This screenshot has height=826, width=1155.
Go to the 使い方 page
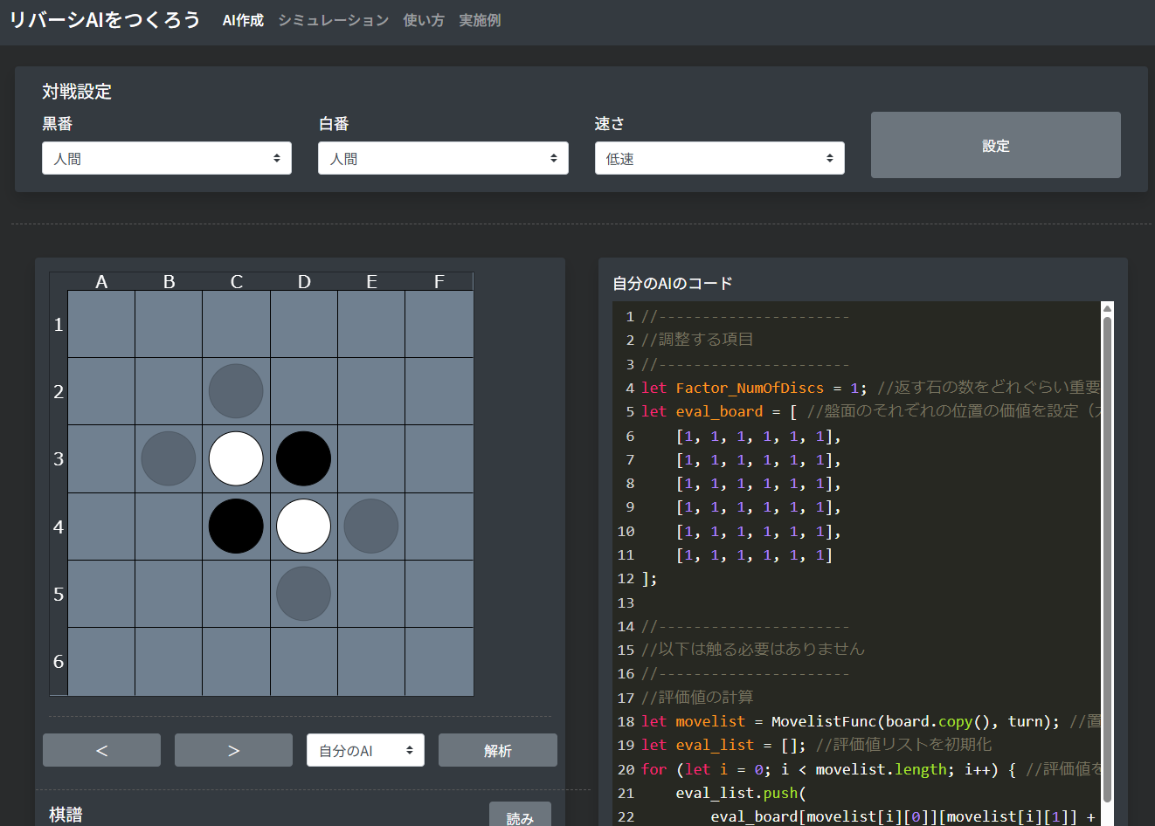(x=424, y=20)
